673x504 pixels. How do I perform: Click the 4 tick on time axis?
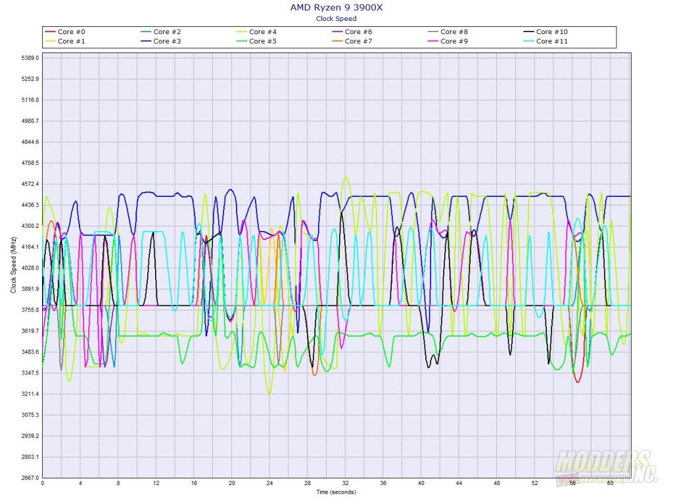pyautogui.click(x=80, y=483)
